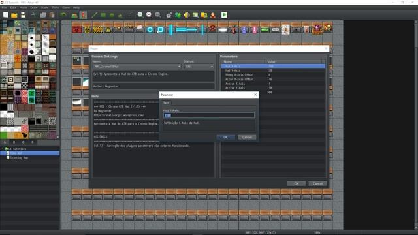
Task: Select the Hud Y-Axis parameter row
Action: point(273,70)
